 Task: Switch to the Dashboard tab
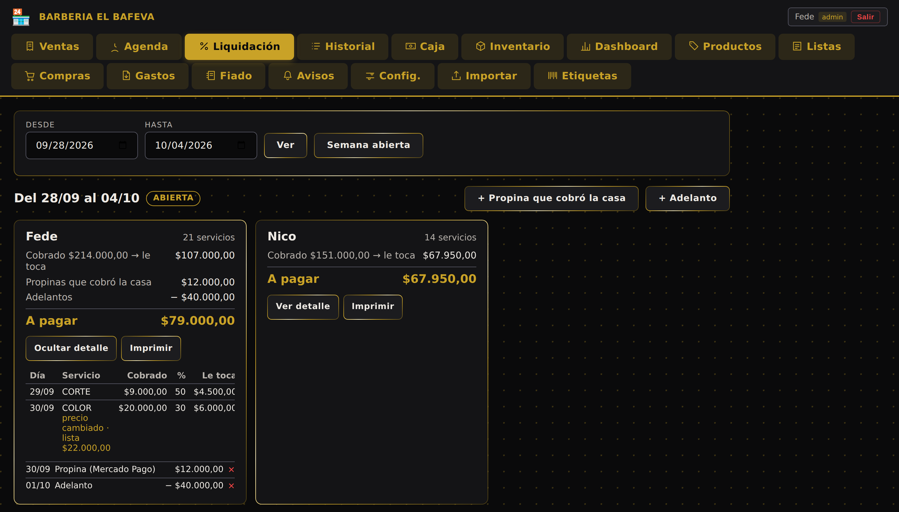[619, 47]
